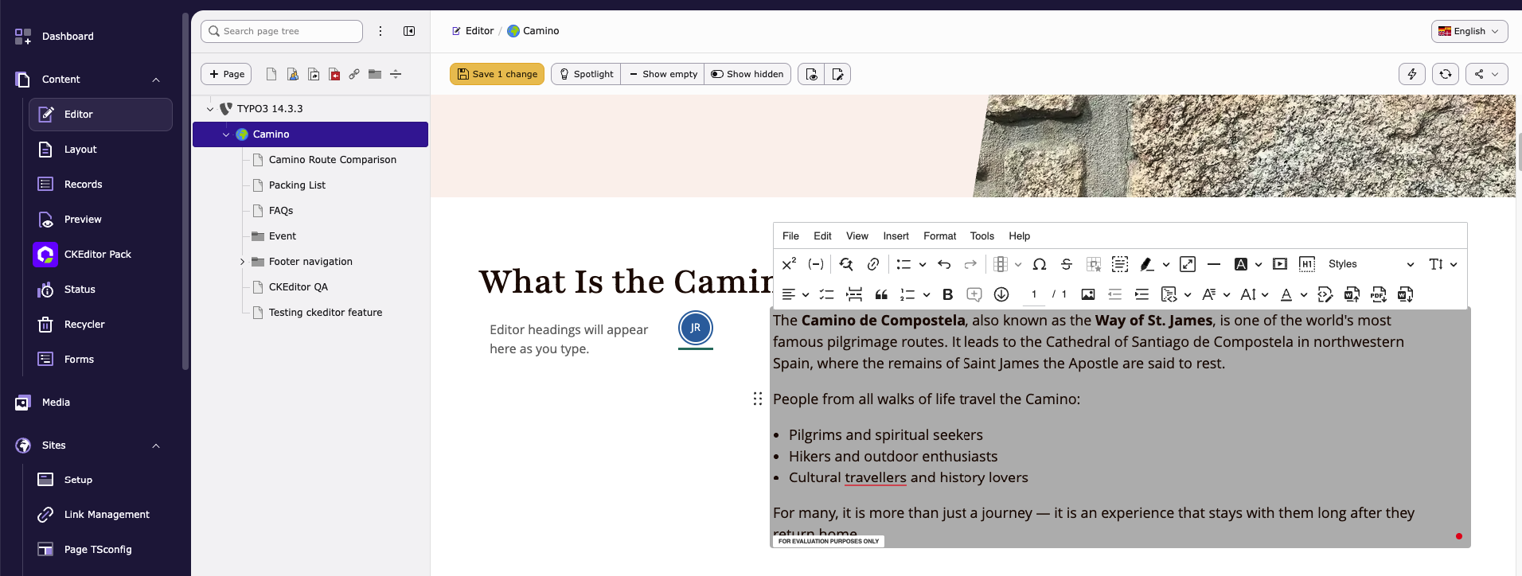Collapse the Content sidebar section

click(156, 80)
